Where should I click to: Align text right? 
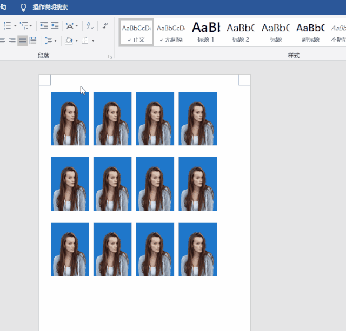click(11, 40)
